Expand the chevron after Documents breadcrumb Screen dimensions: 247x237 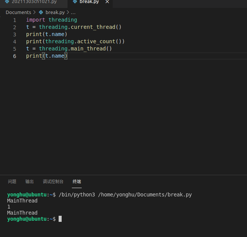pyautogui.click(x=34, y=12)
